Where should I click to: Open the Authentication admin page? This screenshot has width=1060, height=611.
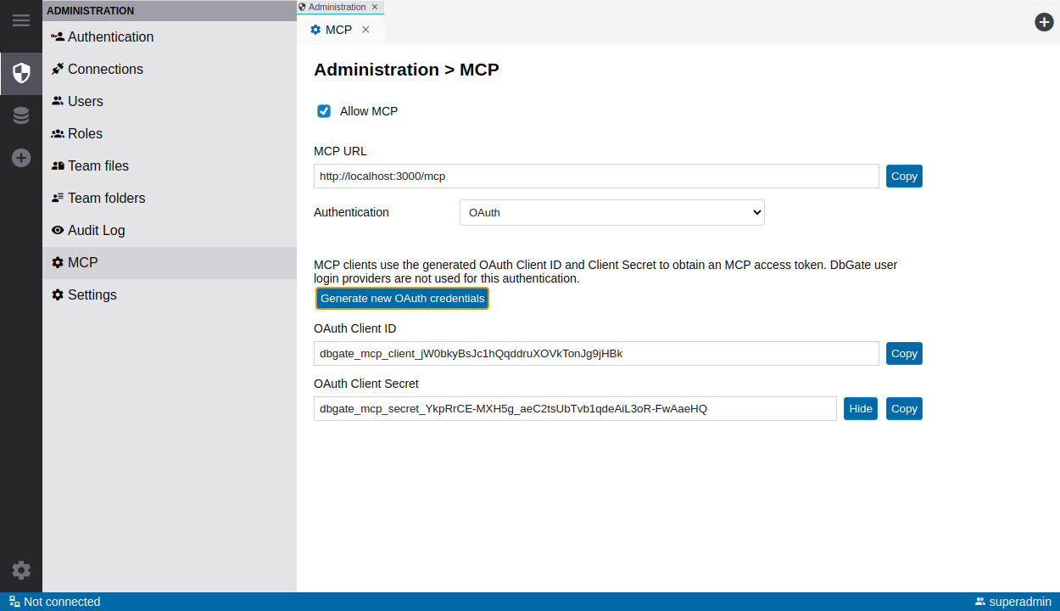click(170, 36)
